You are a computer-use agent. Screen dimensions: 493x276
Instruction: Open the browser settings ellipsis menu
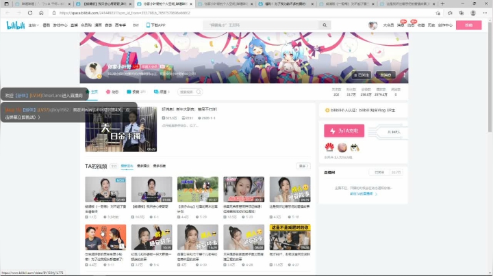485,13
